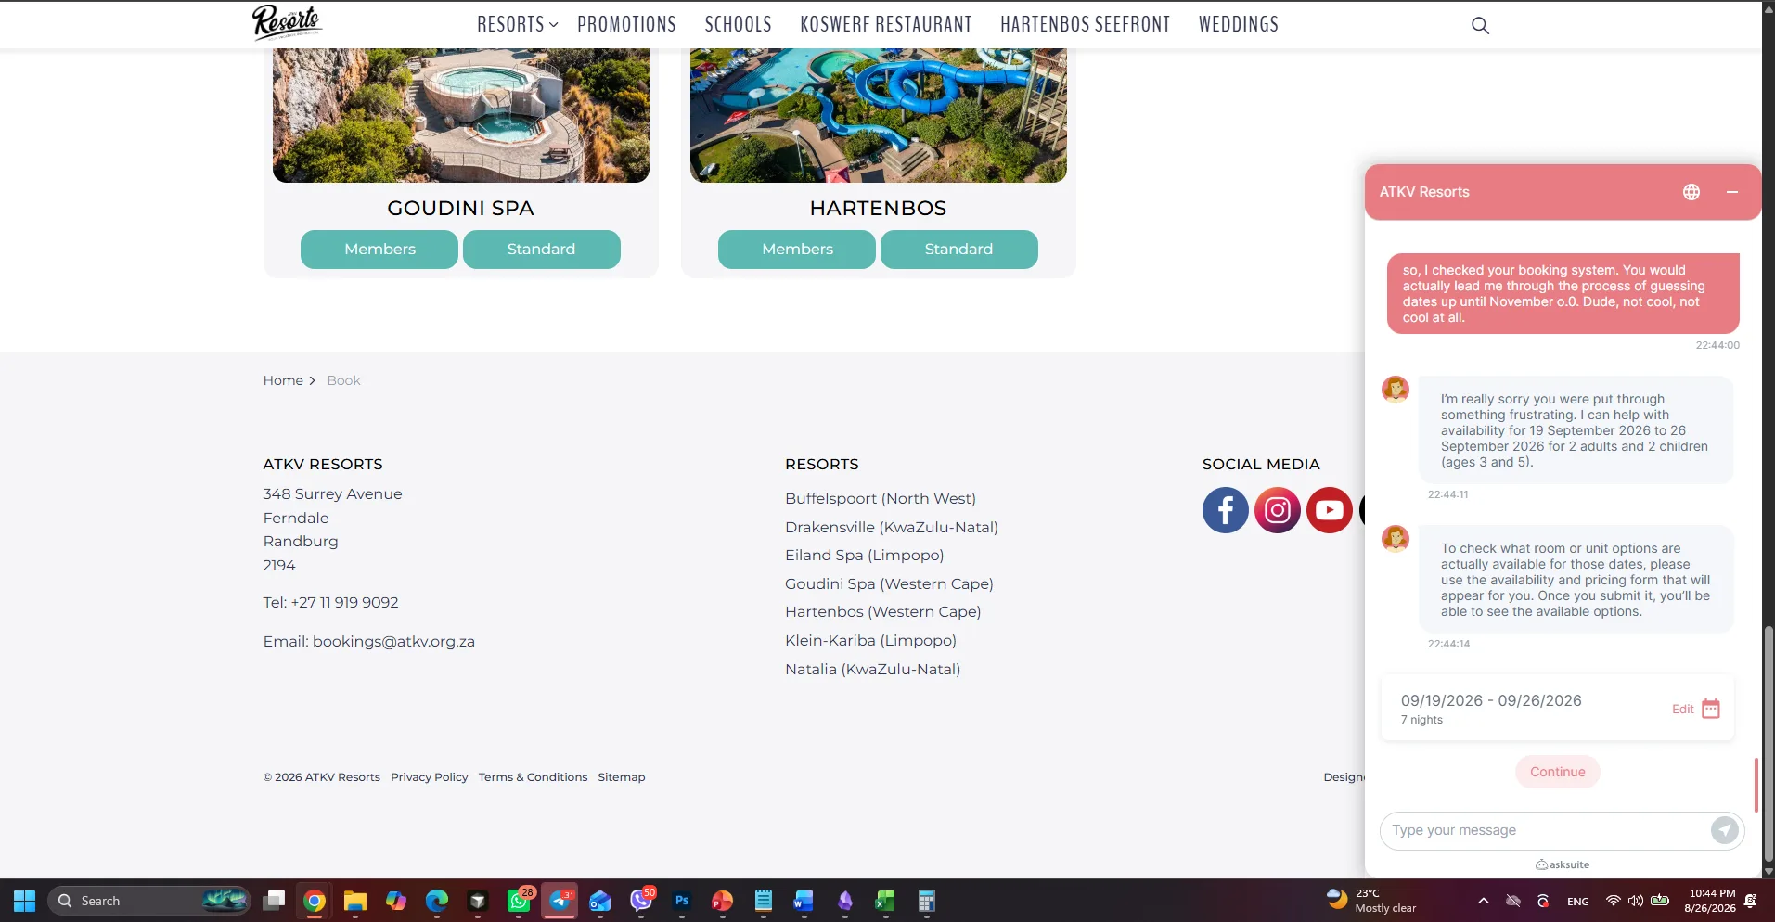The width and height of the screenshot is (1775, 922).
Task: Click the Windows taskbar Search box
Action: 148,901
